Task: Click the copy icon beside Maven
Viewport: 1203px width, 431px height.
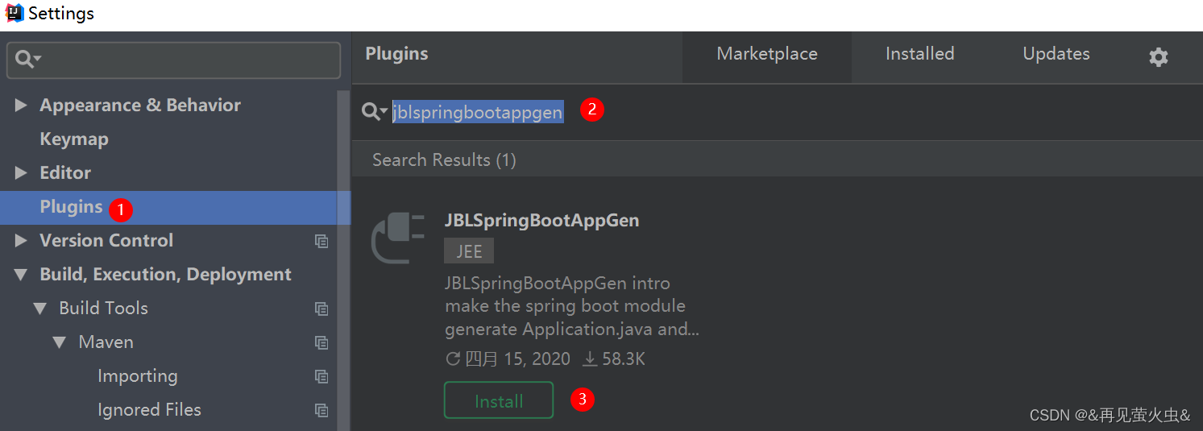Action: tap(321, 342)
